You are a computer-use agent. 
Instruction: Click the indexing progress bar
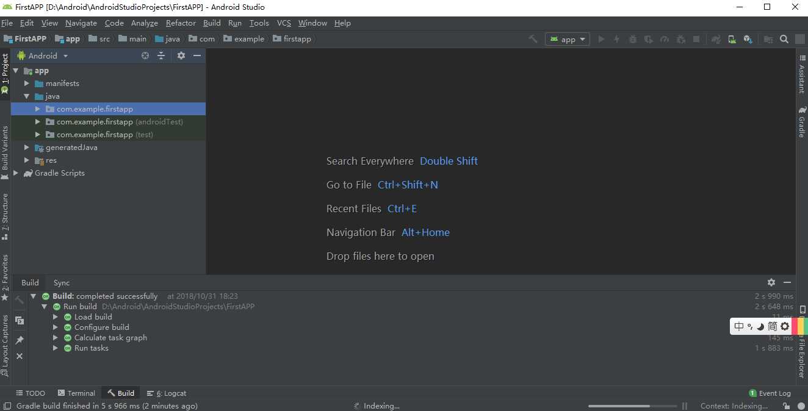pyautogui.click(x=632, y=406)
